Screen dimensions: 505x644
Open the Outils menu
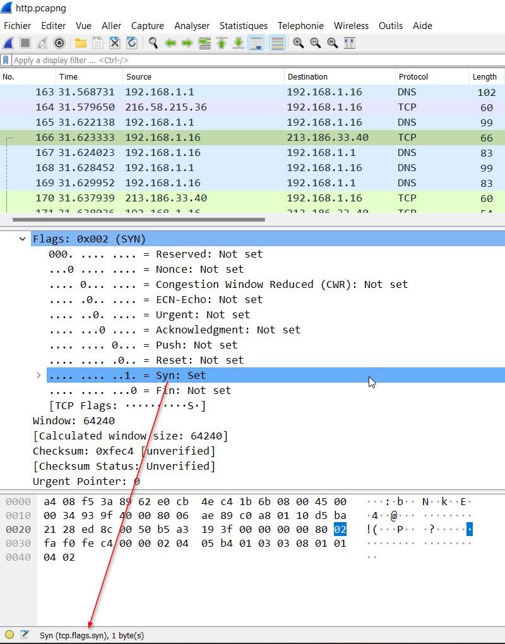tap(391, 25)
